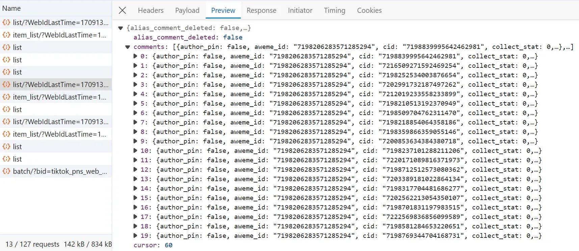Screen dimensions: 579x251
Task: Expand comment item 11
Action: (135, 160)
